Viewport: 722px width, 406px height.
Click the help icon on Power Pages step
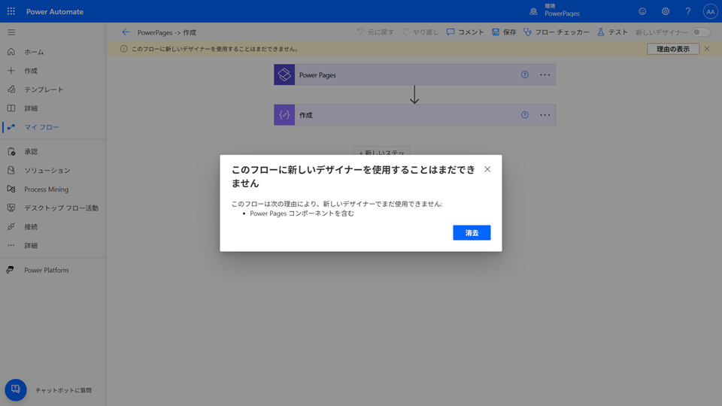[525, 75]
